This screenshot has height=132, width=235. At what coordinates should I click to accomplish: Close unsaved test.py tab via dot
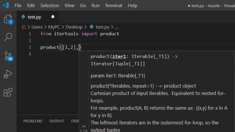pos(53,16)
